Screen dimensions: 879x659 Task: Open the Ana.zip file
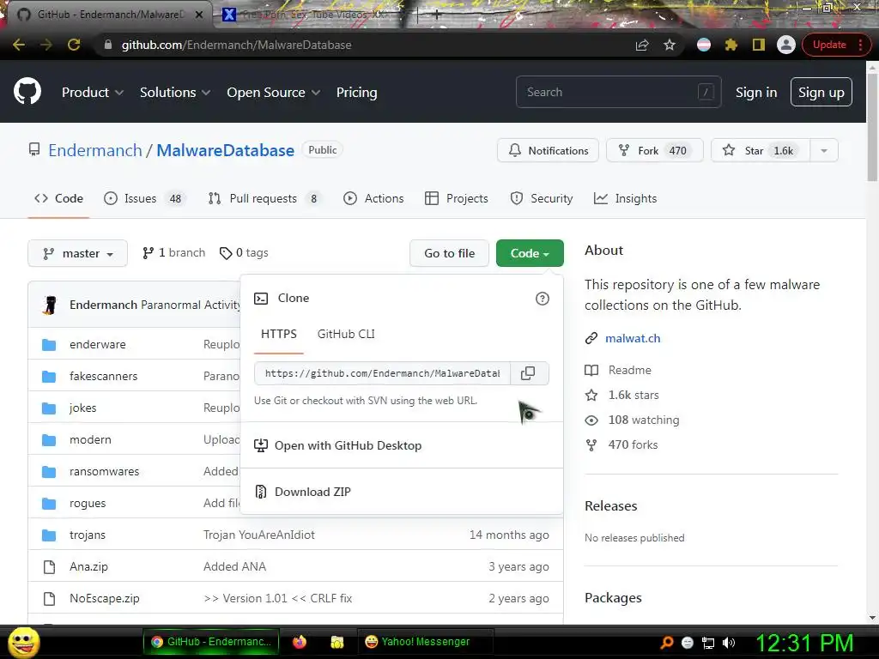tap(88, 566)
